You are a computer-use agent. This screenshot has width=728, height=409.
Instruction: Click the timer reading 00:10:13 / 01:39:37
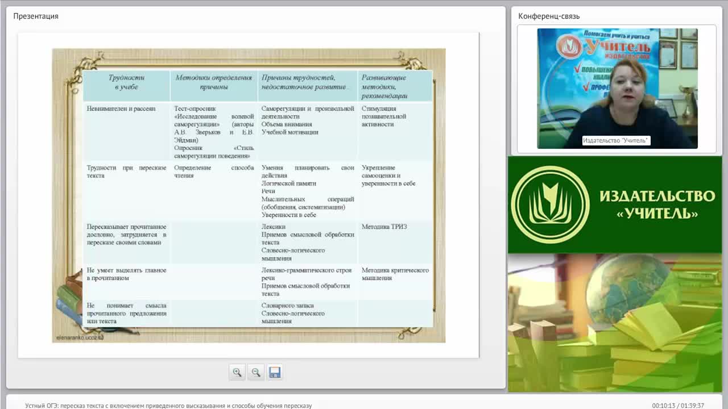(678, 406)
